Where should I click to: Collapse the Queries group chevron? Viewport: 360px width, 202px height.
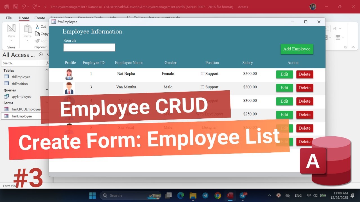click(x=47, y=90)
